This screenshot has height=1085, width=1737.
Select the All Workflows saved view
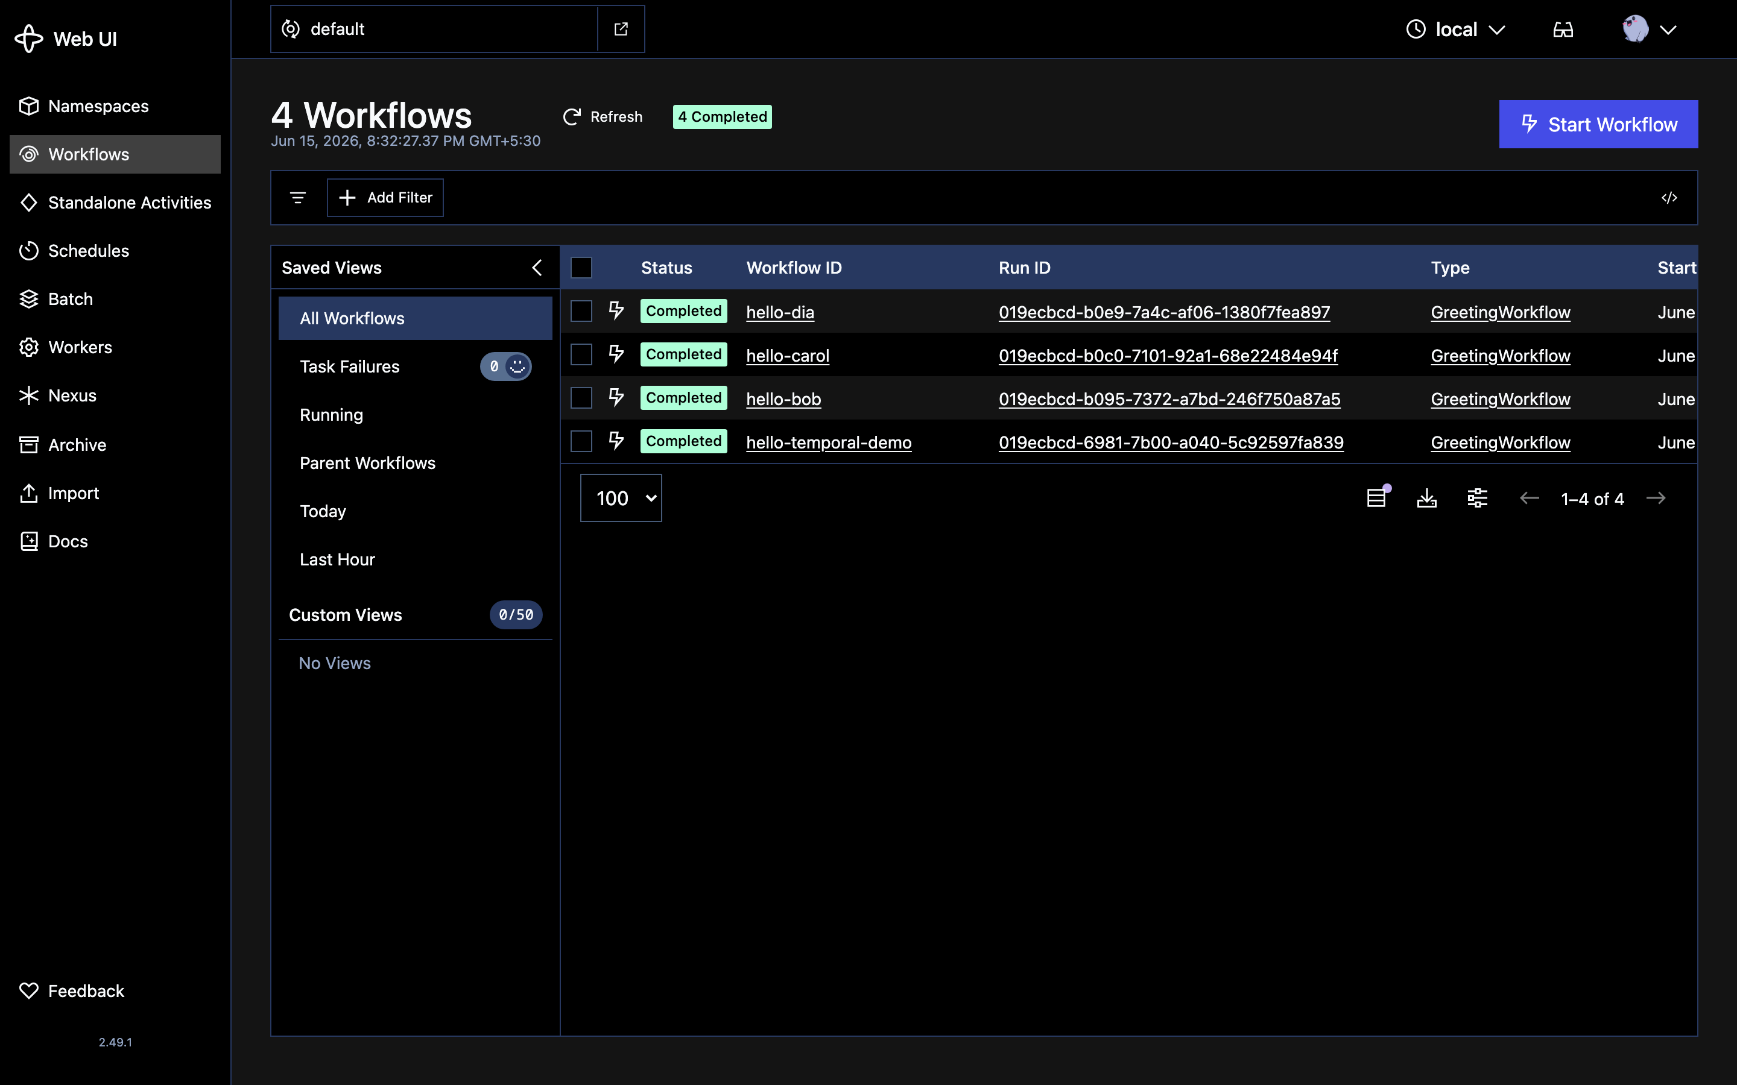415,318
